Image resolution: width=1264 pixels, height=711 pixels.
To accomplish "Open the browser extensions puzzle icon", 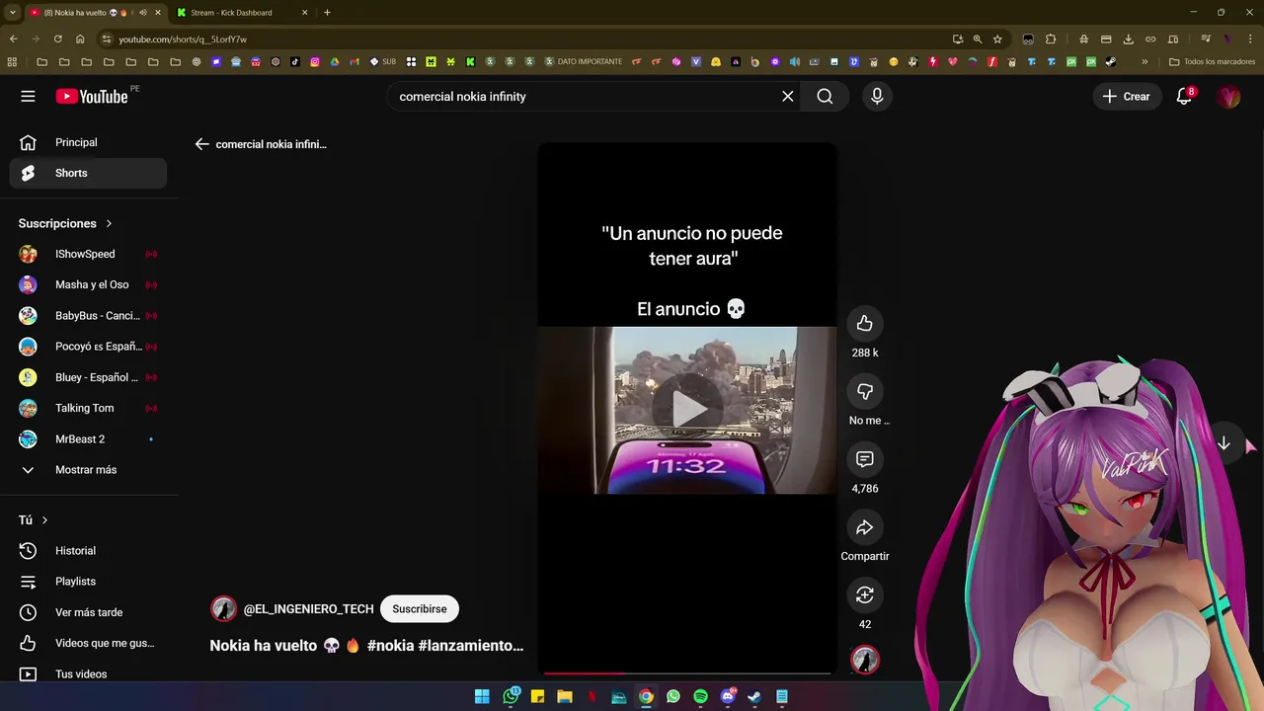I will click(x=1051, y=39).
